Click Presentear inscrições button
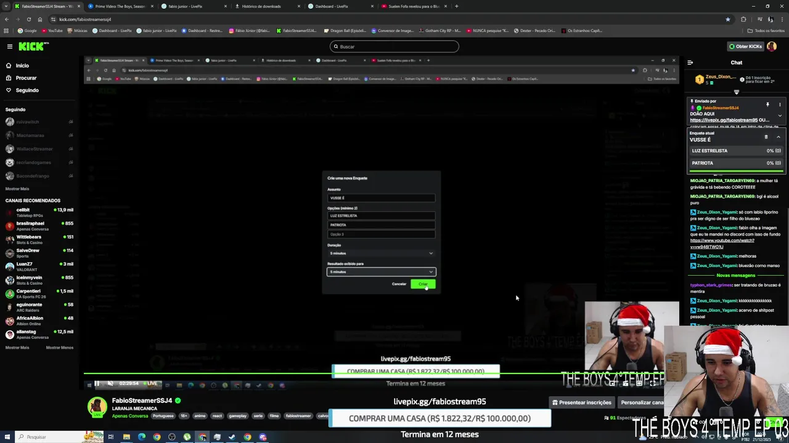 pos(582,402)
